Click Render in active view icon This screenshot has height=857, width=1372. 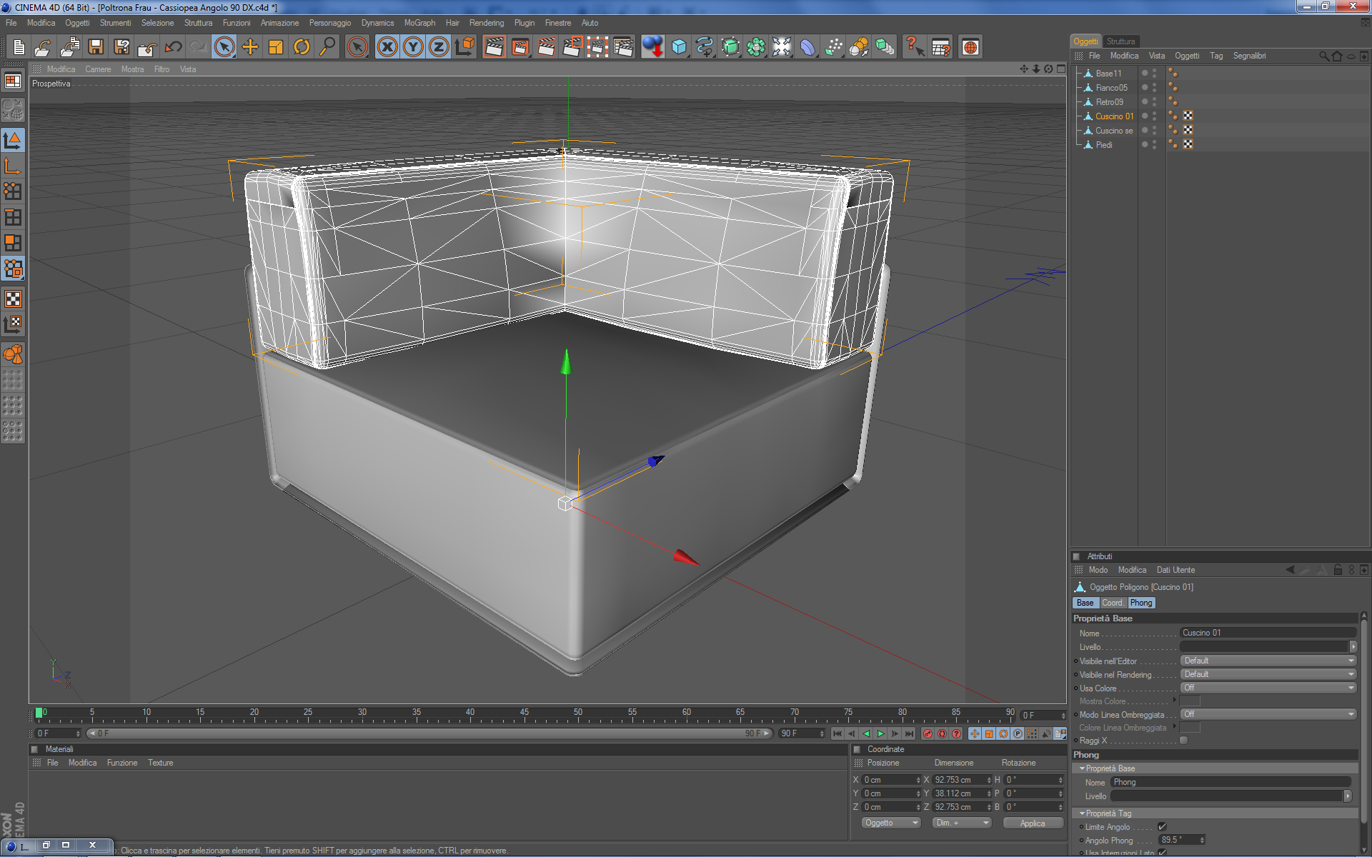click(494, 47)
